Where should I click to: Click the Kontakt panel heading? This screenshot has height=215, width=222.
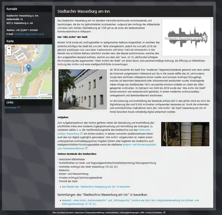coord(12,9)
